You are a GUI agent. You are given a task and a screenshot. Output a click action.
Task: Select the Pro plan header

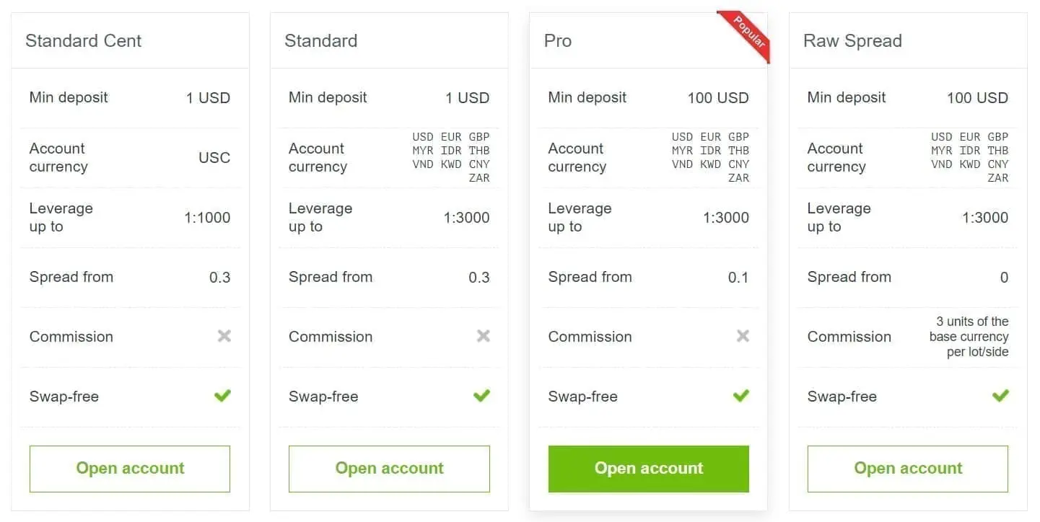[557, 41]
